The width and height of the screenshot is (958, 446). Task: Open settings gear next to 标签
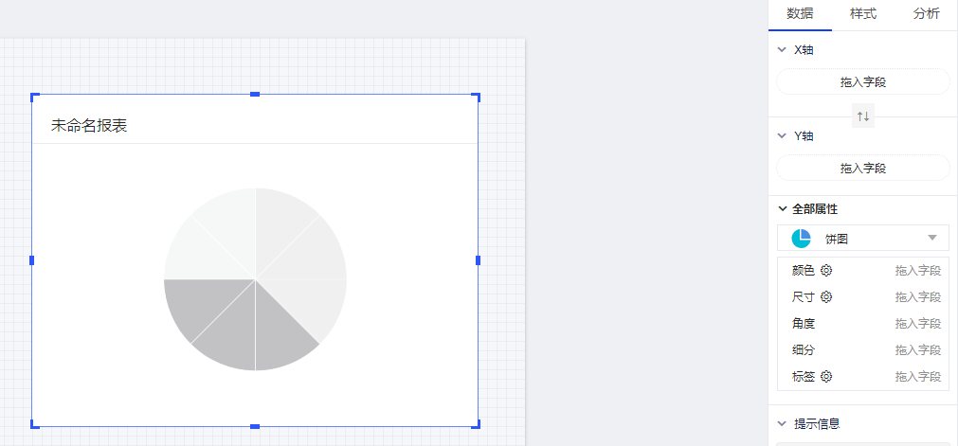tap(826, 377)
